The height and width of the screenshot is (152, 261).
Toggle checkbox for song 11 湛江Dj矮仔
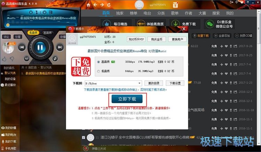pyautogui.click(x=84, y=137)
